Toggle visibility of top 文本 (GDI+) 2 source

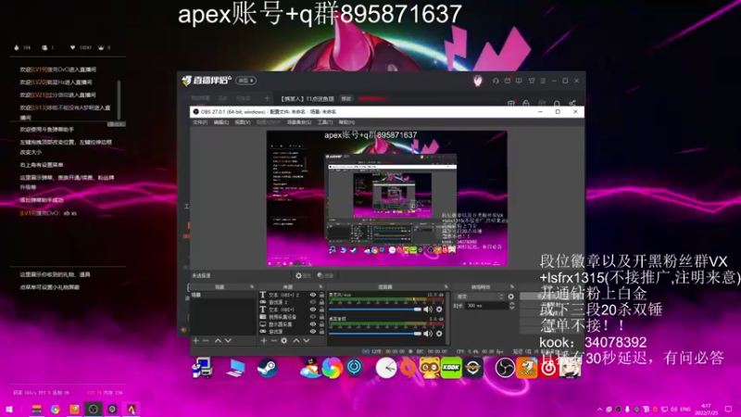(313, 295)
